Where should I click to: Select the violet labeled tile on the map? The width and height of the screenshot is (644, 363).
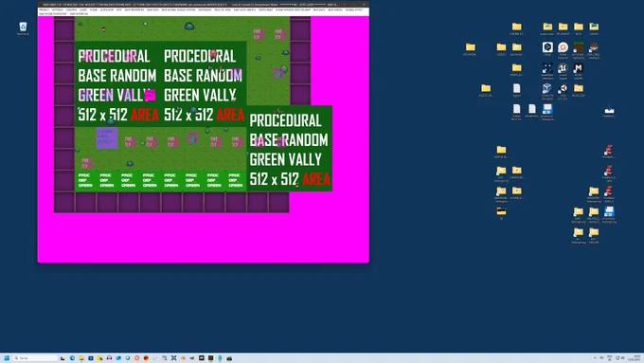tap(107, 138)
